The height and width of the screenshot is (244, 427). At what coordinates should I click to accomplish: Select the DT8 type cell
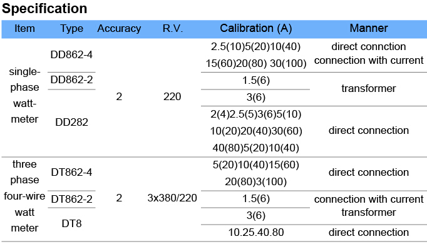[x=71, y=223]
